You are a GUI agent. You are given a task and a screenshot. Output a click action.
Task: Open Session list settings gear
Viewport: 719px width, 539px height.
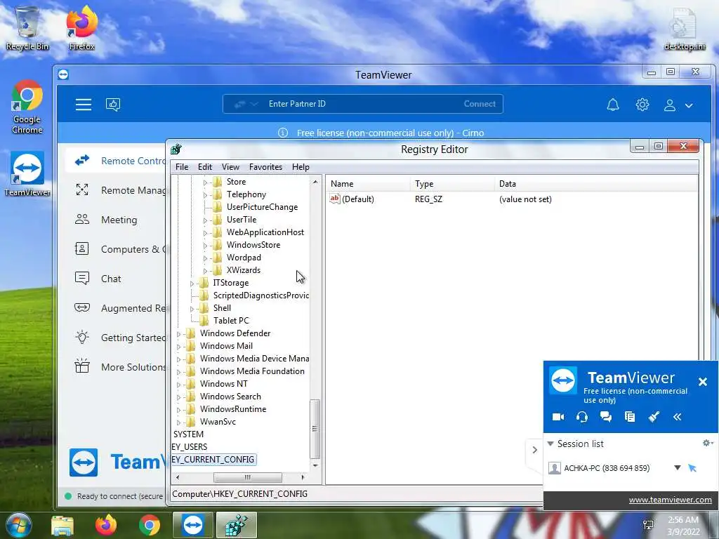(708, 443)
